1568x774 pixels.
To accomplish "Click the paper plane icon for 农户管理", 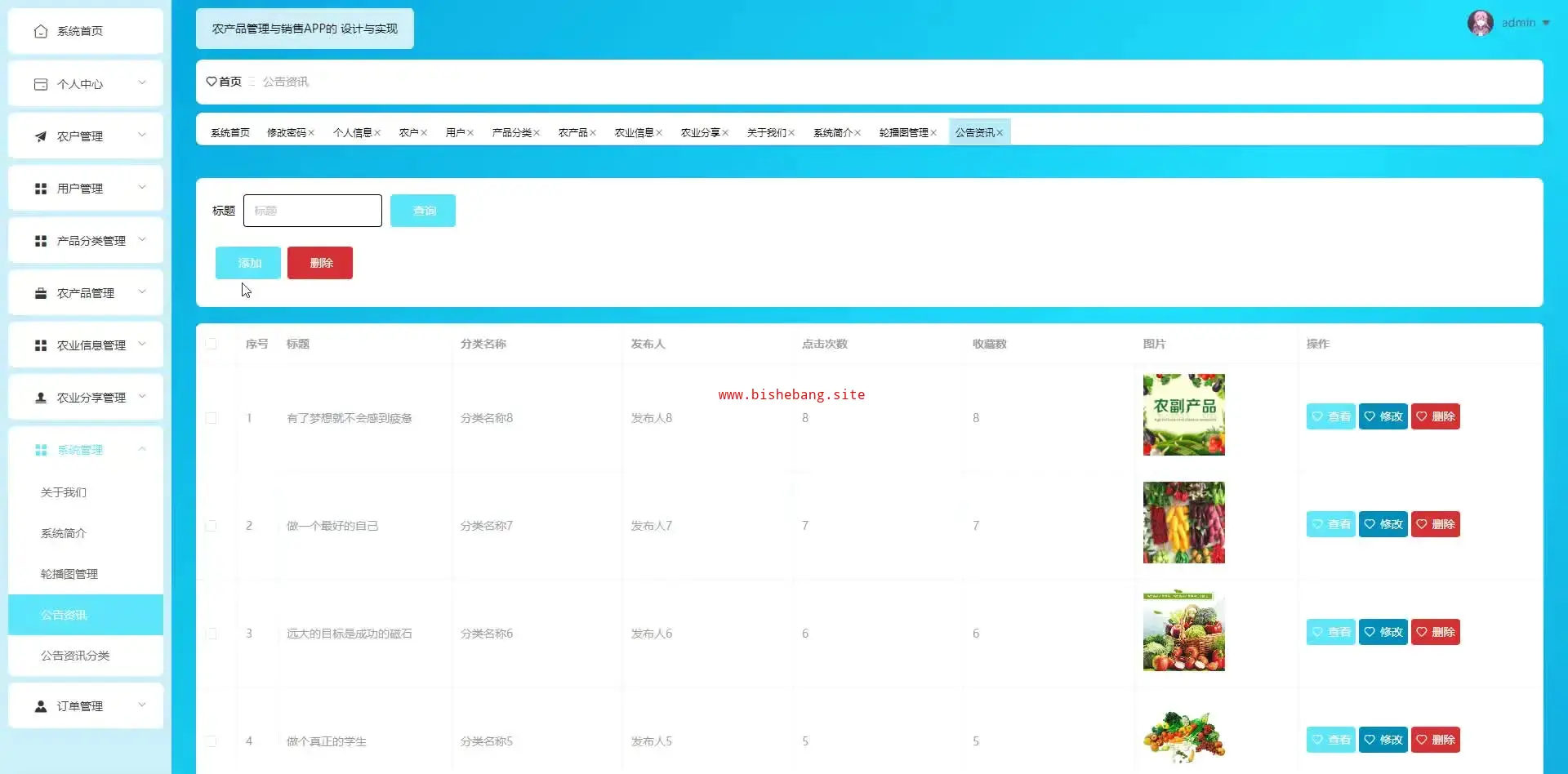I will coord(41,136).
